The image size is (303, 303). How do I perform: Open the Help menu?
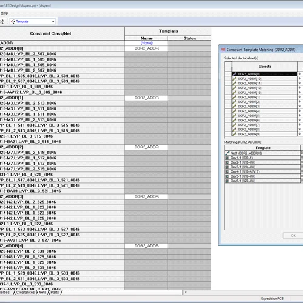[4, 13]
